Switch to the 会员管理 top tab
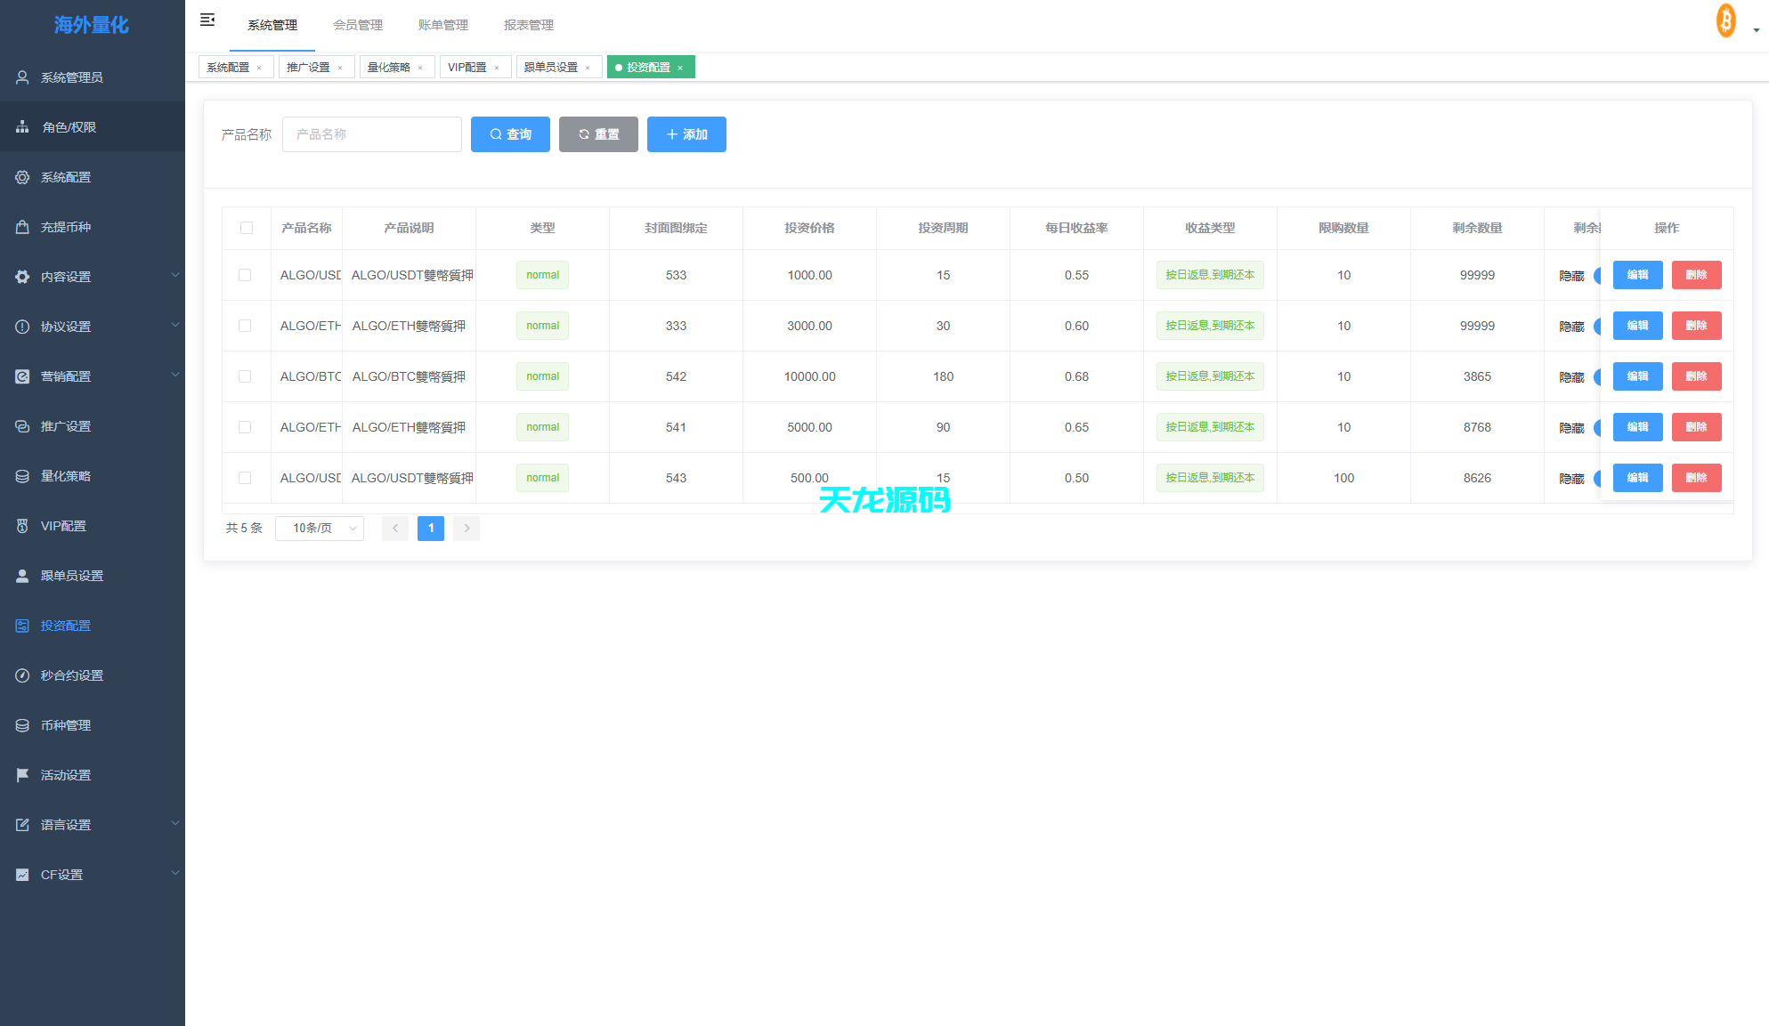Screen dimensions: 1769x1026 (x=358, y=25)
